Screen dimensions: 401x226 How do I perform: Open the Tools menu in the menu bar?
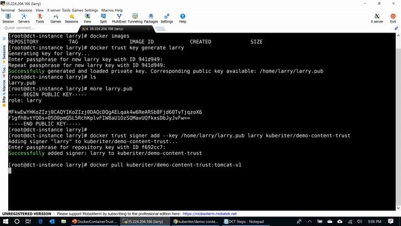pyautogui.click(x=66, y=10)
